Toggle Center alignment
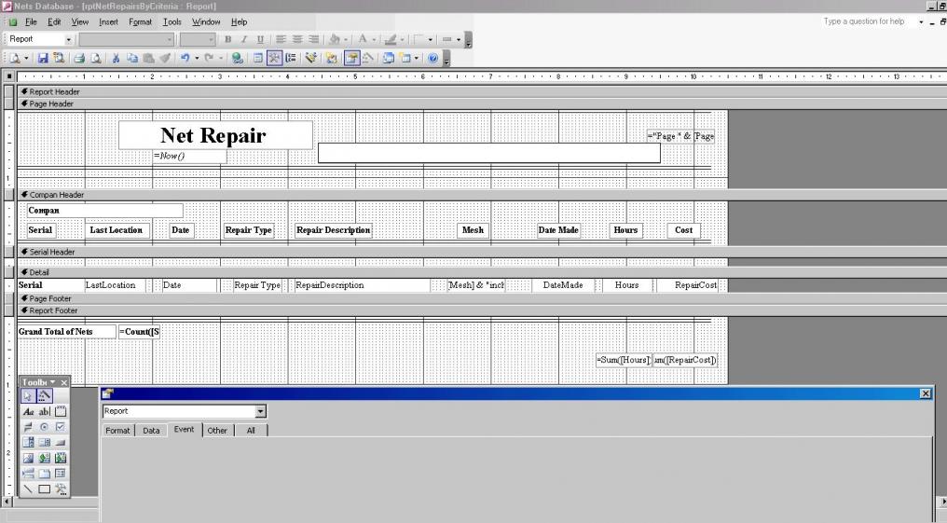Viewport: 947px width, 523px height. [x=297, y=39]
